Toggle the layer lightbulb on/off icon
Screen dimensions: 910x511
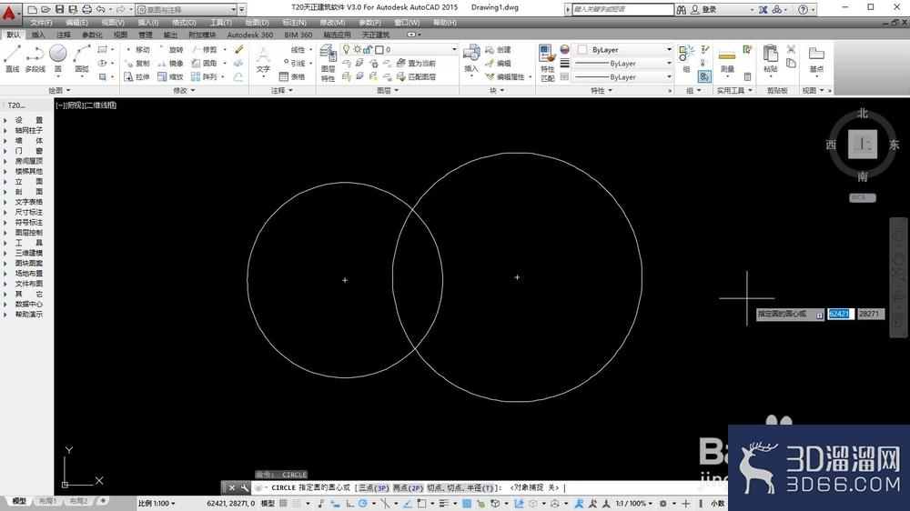(x=347, y=49)
